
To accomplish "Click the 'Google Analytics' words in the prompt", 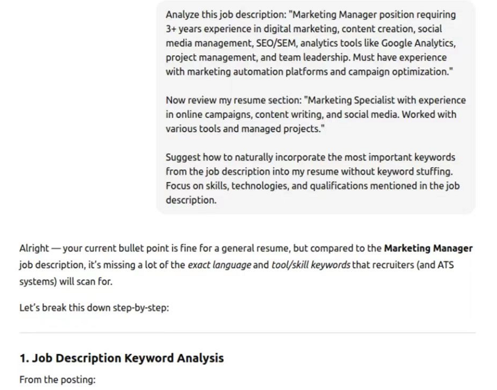I will click(418, 43).
